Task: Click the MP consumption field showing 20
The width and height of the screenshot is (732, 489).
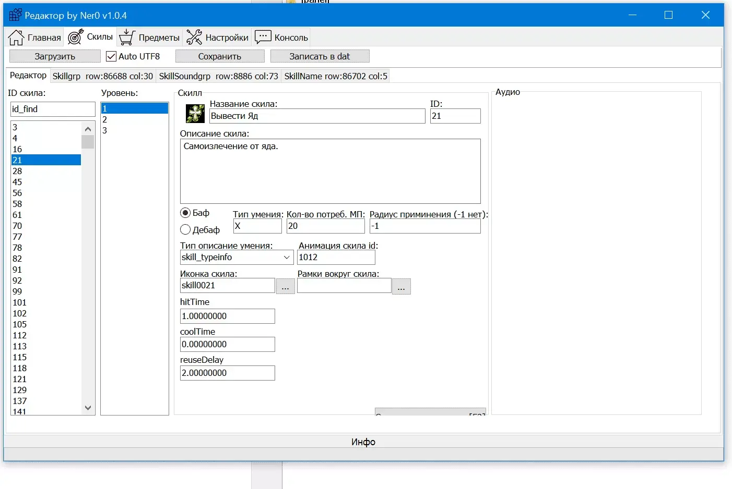Action: pos(326,226)
